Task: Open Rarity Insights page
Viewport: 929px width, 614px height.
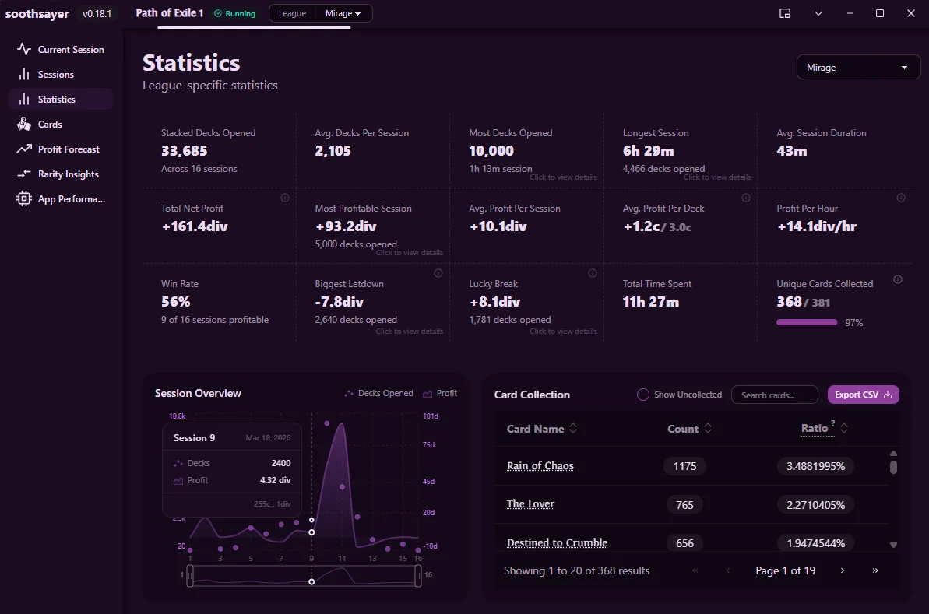Action: point(61,174)
